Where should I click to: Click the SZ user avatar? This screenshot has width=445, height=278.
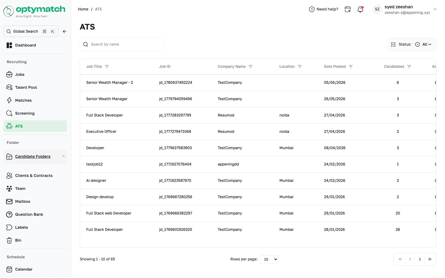(x=377, y=9)
